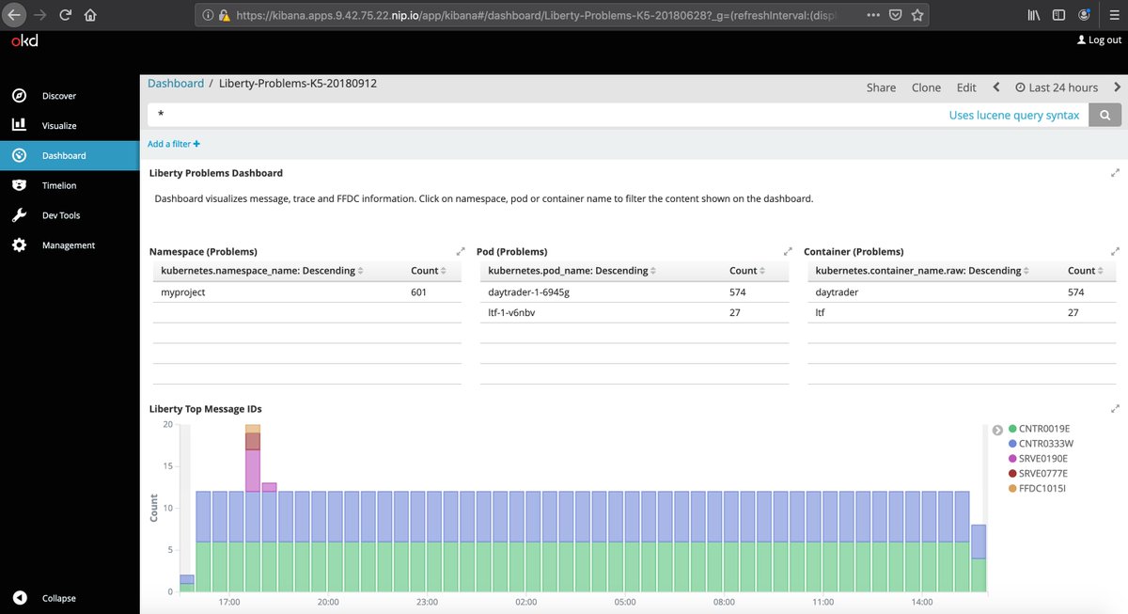This screenshot has height=614, width=1128.
Task: Open the Edit menu item
Action: 966,87
